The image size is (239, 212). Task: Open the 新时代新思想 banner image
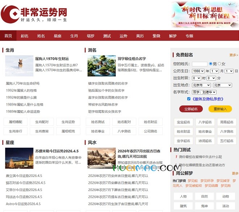coord(205,15)
